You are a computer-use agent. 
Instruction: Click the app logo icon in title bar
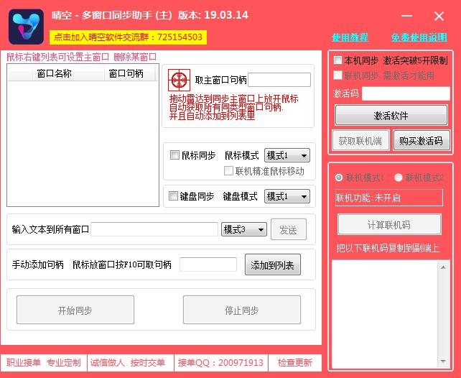click(x=25, y=26)
